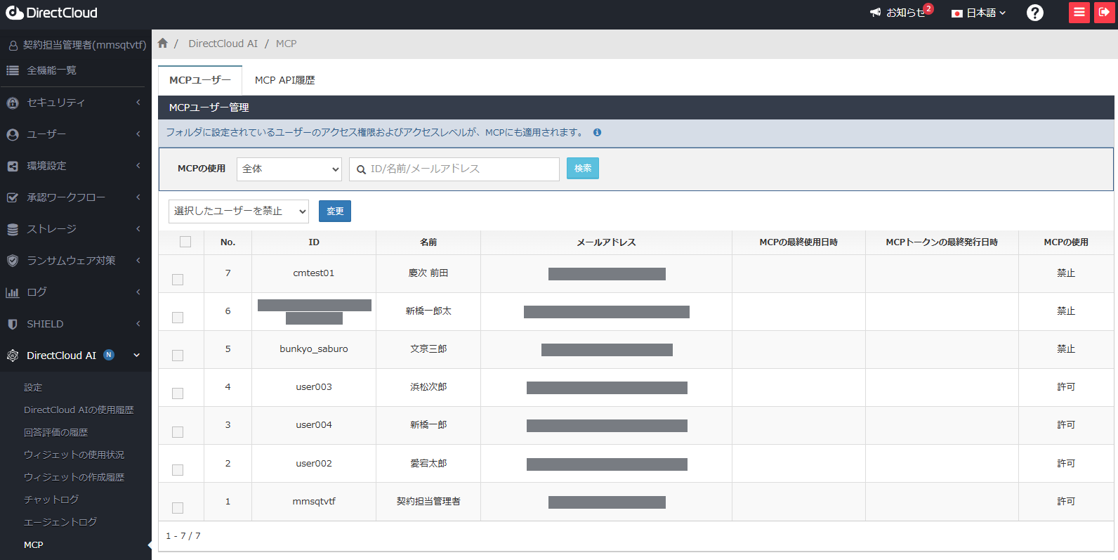Click the ランサムウェア対策 shield icon

(13, 261)
